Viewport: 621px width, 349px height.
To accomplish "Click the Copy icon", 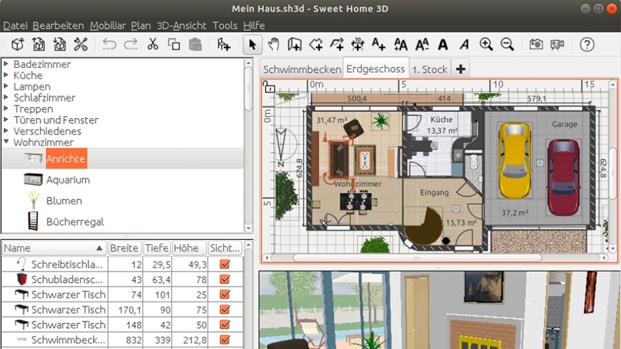I will (173, 45).
